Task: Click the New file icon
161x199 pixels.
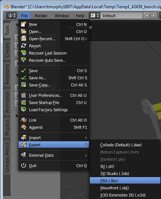Action: point(23,24)
